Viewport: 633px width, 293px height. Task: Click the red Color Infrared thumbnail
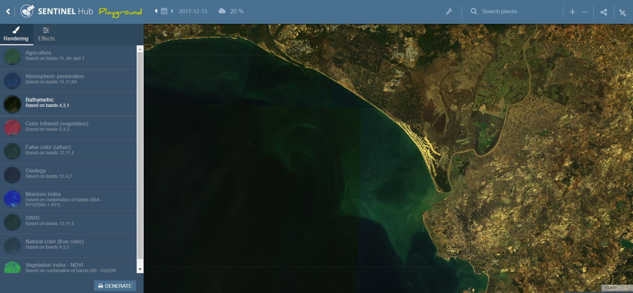click(x=12, y=128)
